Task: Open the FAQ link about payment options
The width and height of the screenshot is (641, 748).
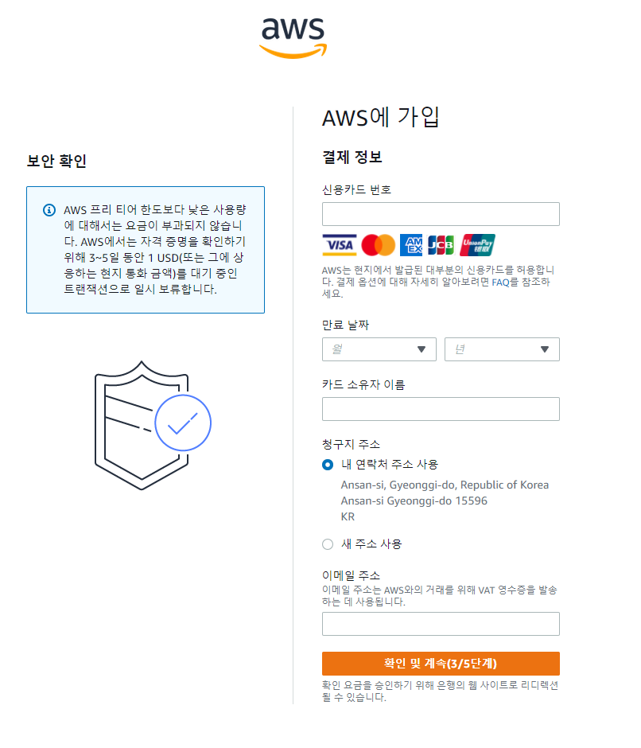Action: pos(500,282)
